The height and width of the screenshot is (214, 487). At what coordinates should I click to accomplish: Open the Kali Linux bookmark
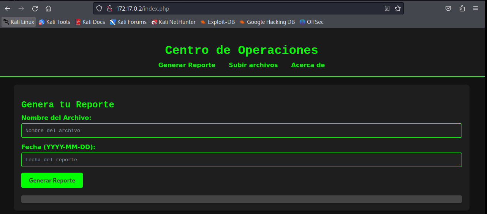tap(19, 22)
